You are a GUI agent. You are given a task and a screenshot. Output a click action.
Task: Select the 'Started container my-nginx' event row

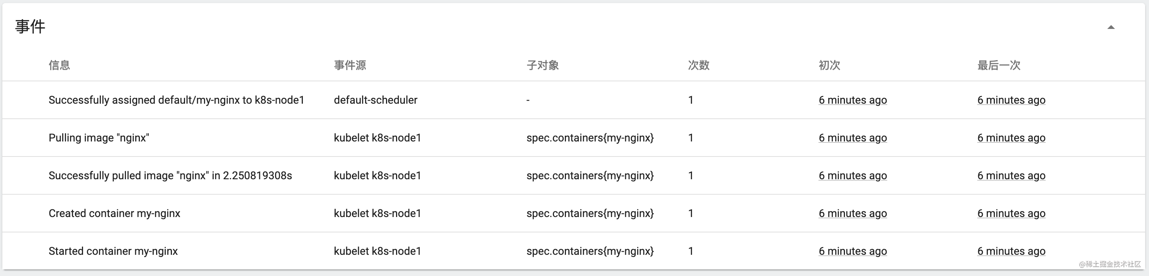pos(112,251)
